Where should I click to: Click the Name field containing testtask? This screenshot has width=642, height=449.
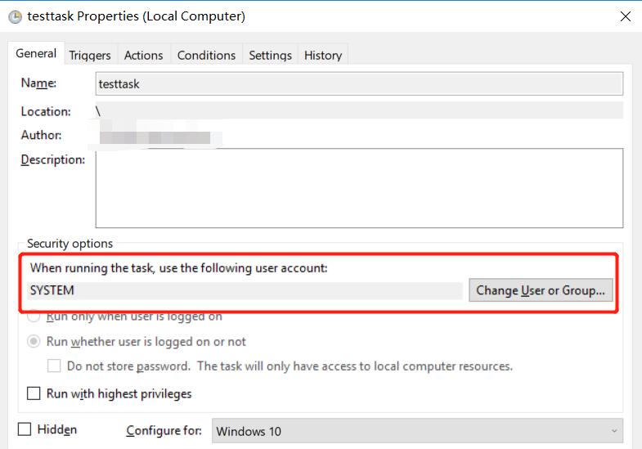pos(359,83)
